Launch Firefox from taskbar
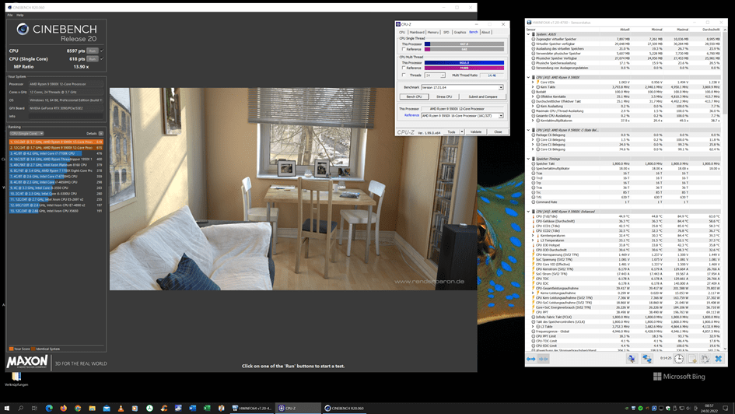This screenshot has height=414, width=735. point(63,408)
